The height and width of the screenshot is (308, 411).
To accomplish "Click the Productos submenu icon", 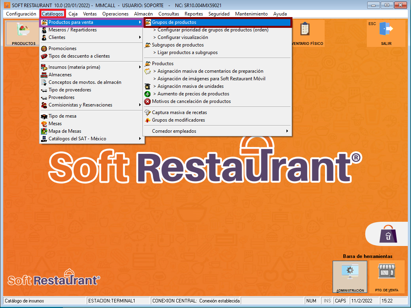I will coord(148,64).
